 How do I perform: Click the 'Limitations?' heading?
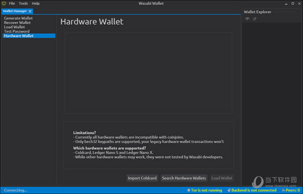click(84, 133)
